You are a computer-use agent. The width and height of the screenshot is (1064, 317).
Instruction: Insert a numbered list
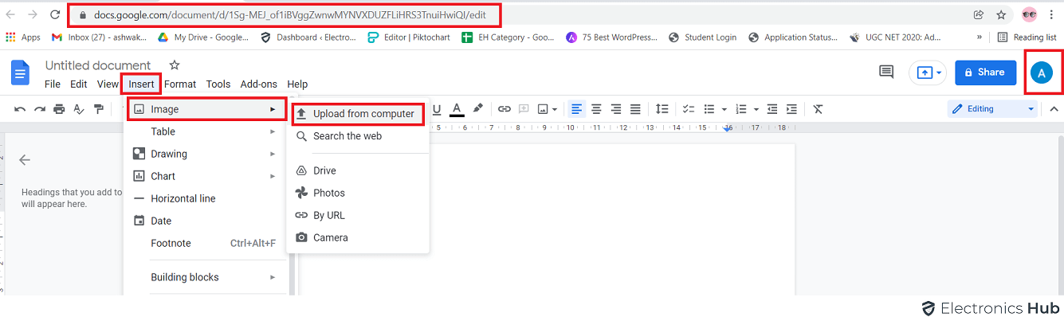(741, 109)
